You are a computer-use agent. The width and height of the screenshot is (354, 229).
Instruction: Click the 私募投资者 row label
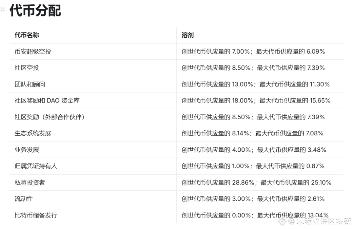click(x=30, y=182)
